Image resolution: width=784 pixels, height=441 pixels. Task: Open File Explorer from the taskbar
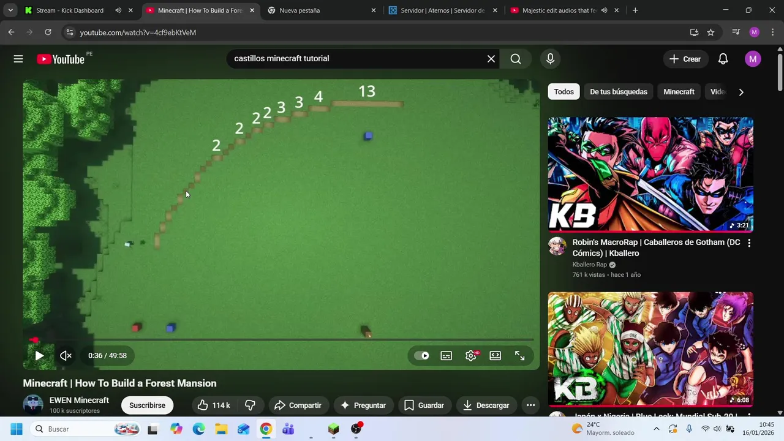221,429
